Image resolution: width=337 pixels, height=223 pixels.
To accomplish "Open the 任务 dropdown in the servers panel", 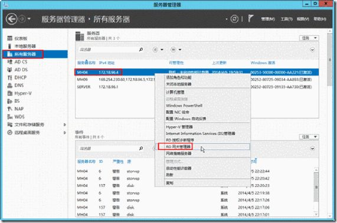I will [309, 38].
